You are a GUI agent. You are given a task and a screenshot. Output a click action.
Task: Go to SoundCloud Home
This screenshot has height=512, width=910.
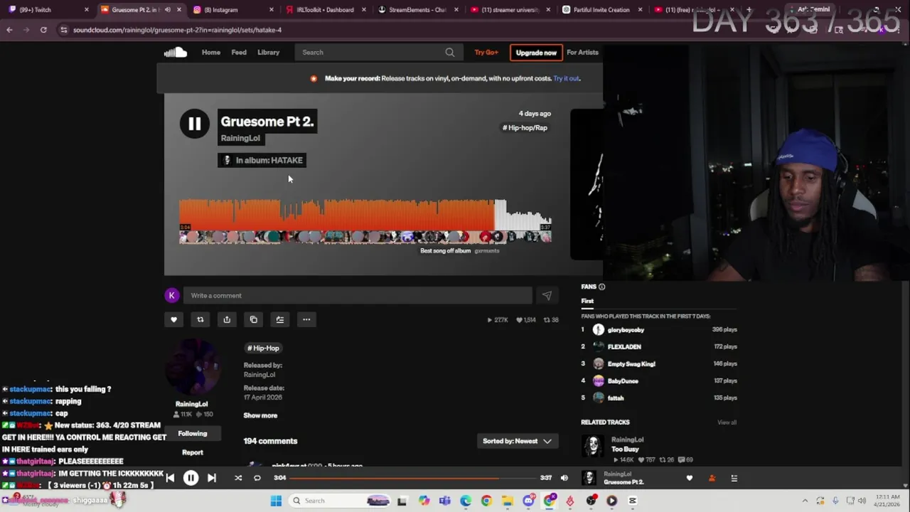coord(211,53)
